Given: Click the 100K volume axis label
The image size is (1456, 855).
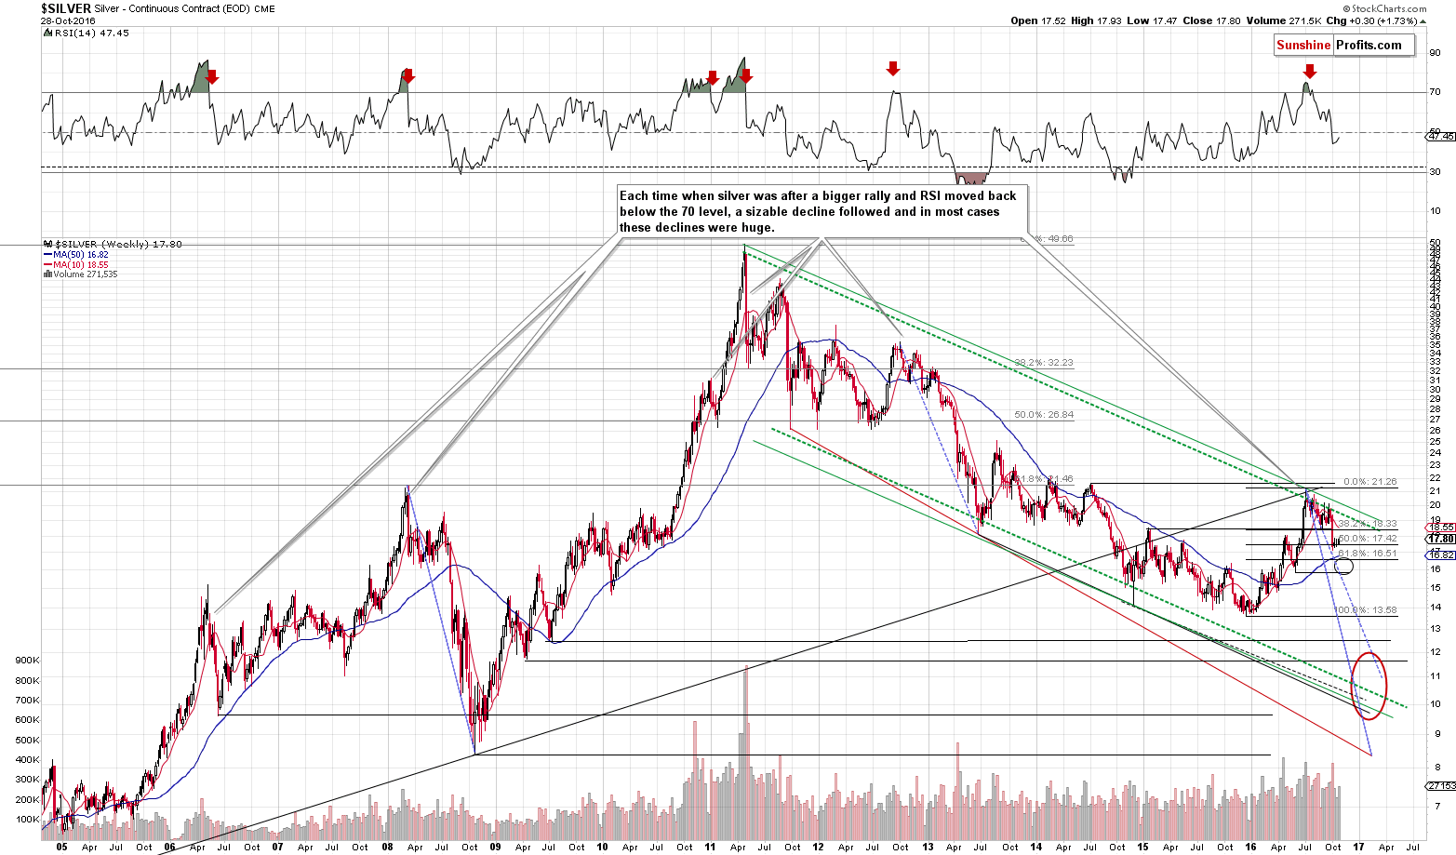Looking at the screenshot, I should pyautogui.click(x=27, y=821).
